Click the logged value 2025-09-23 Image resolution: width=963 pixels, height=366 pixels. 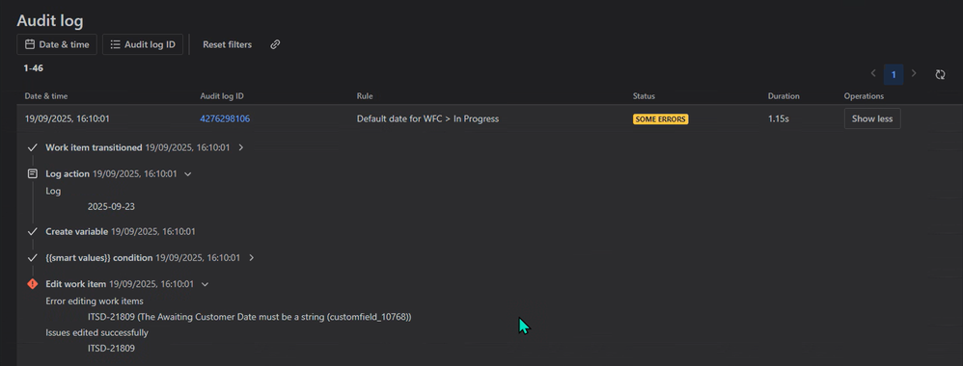point(111,207)
